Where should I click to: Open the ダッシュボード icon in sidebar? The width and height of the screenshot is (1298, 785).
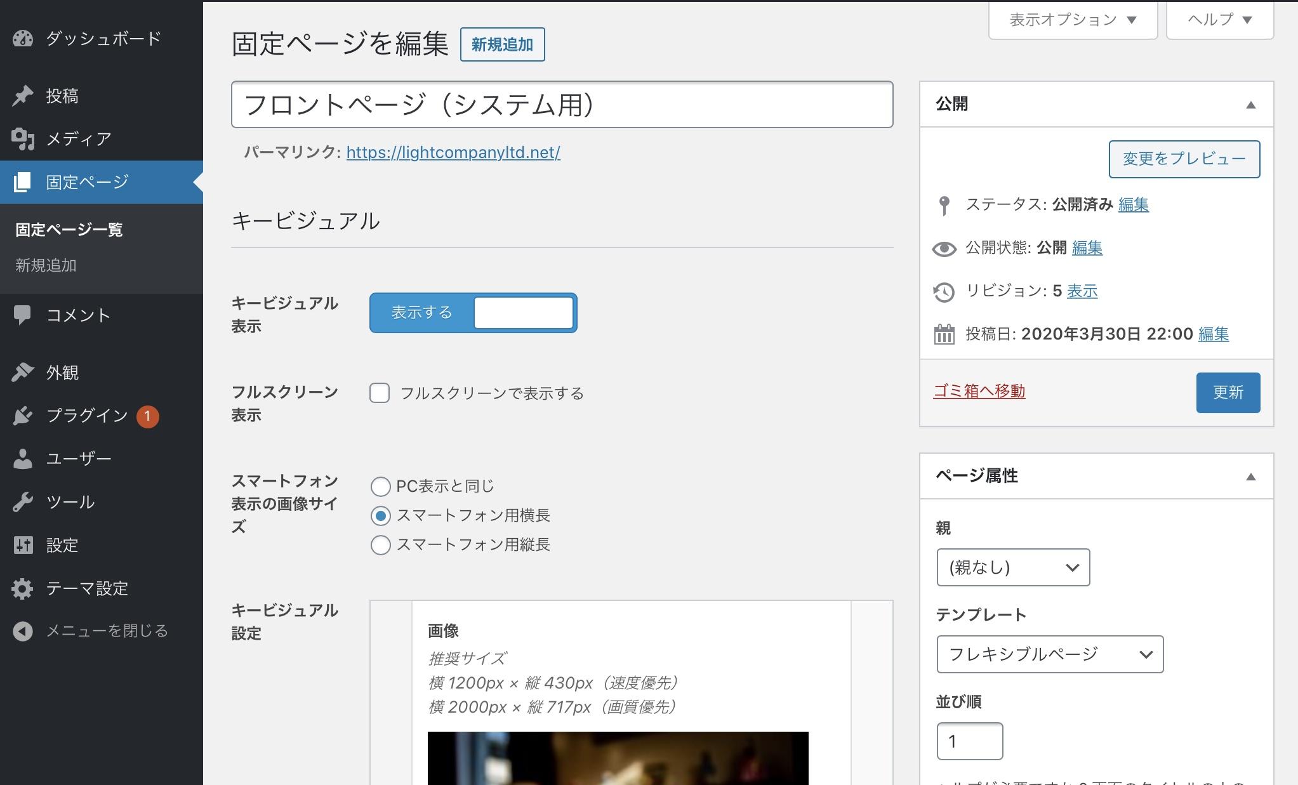point(23,38)
